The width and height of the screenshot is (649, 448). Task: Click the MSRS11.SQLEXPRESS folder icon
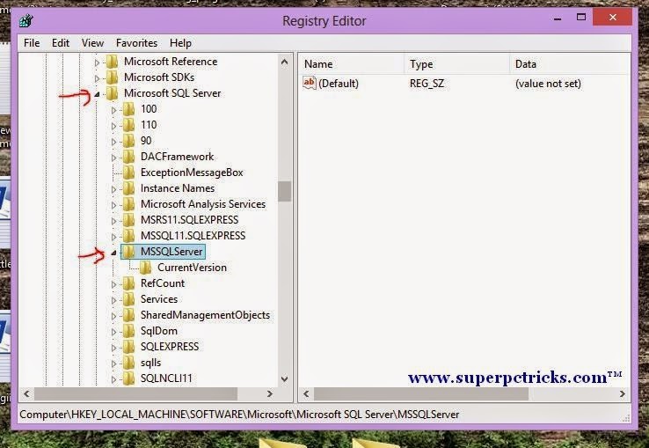coord(128,220)
